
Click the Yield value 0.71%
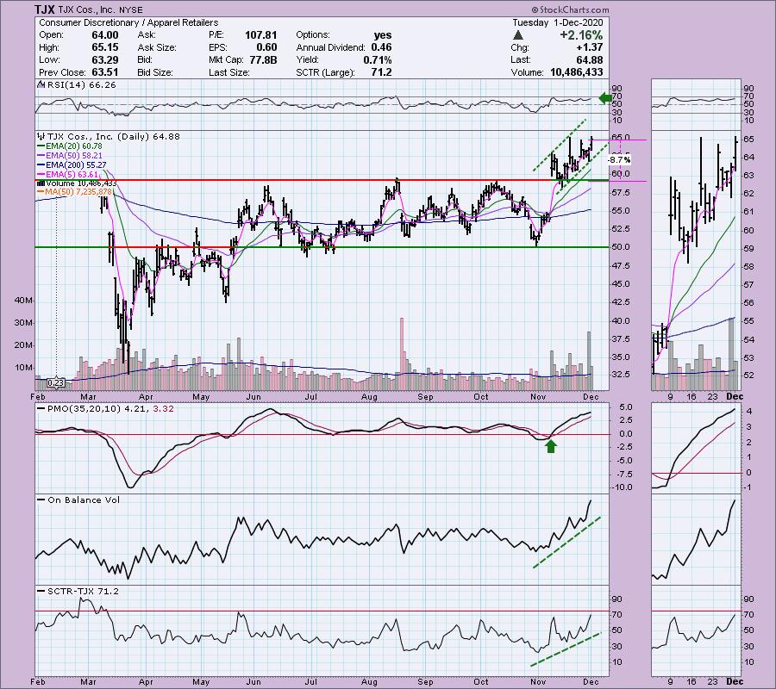point(377,59)
